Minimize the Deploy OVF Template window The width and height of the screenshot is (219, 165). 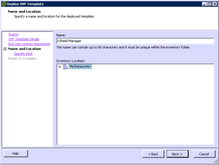(204, 4)
